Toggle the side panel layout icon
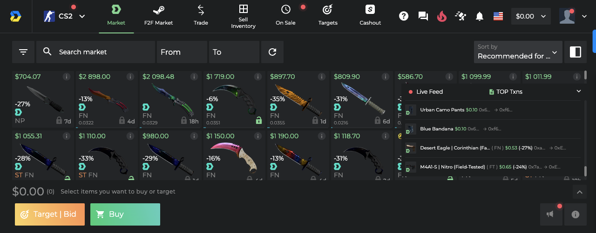 576,52
